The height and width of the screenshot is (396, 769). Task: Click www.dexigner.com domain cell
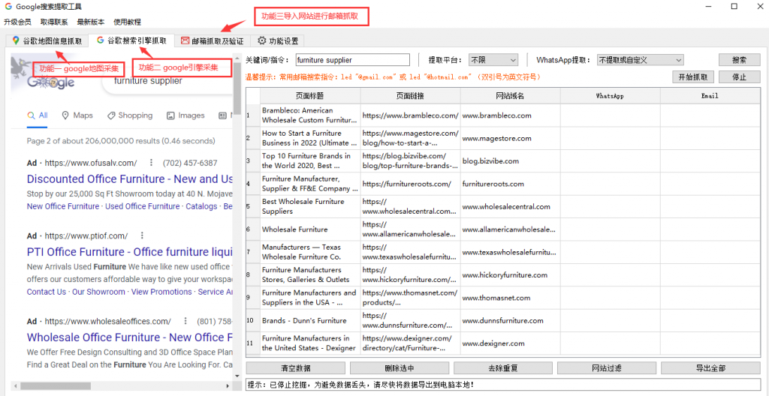tap(510, 343)
